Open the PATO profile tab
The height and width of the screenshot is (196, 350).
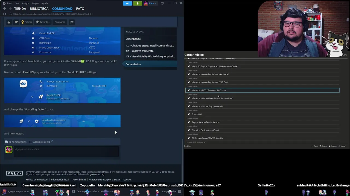point(80,9)
